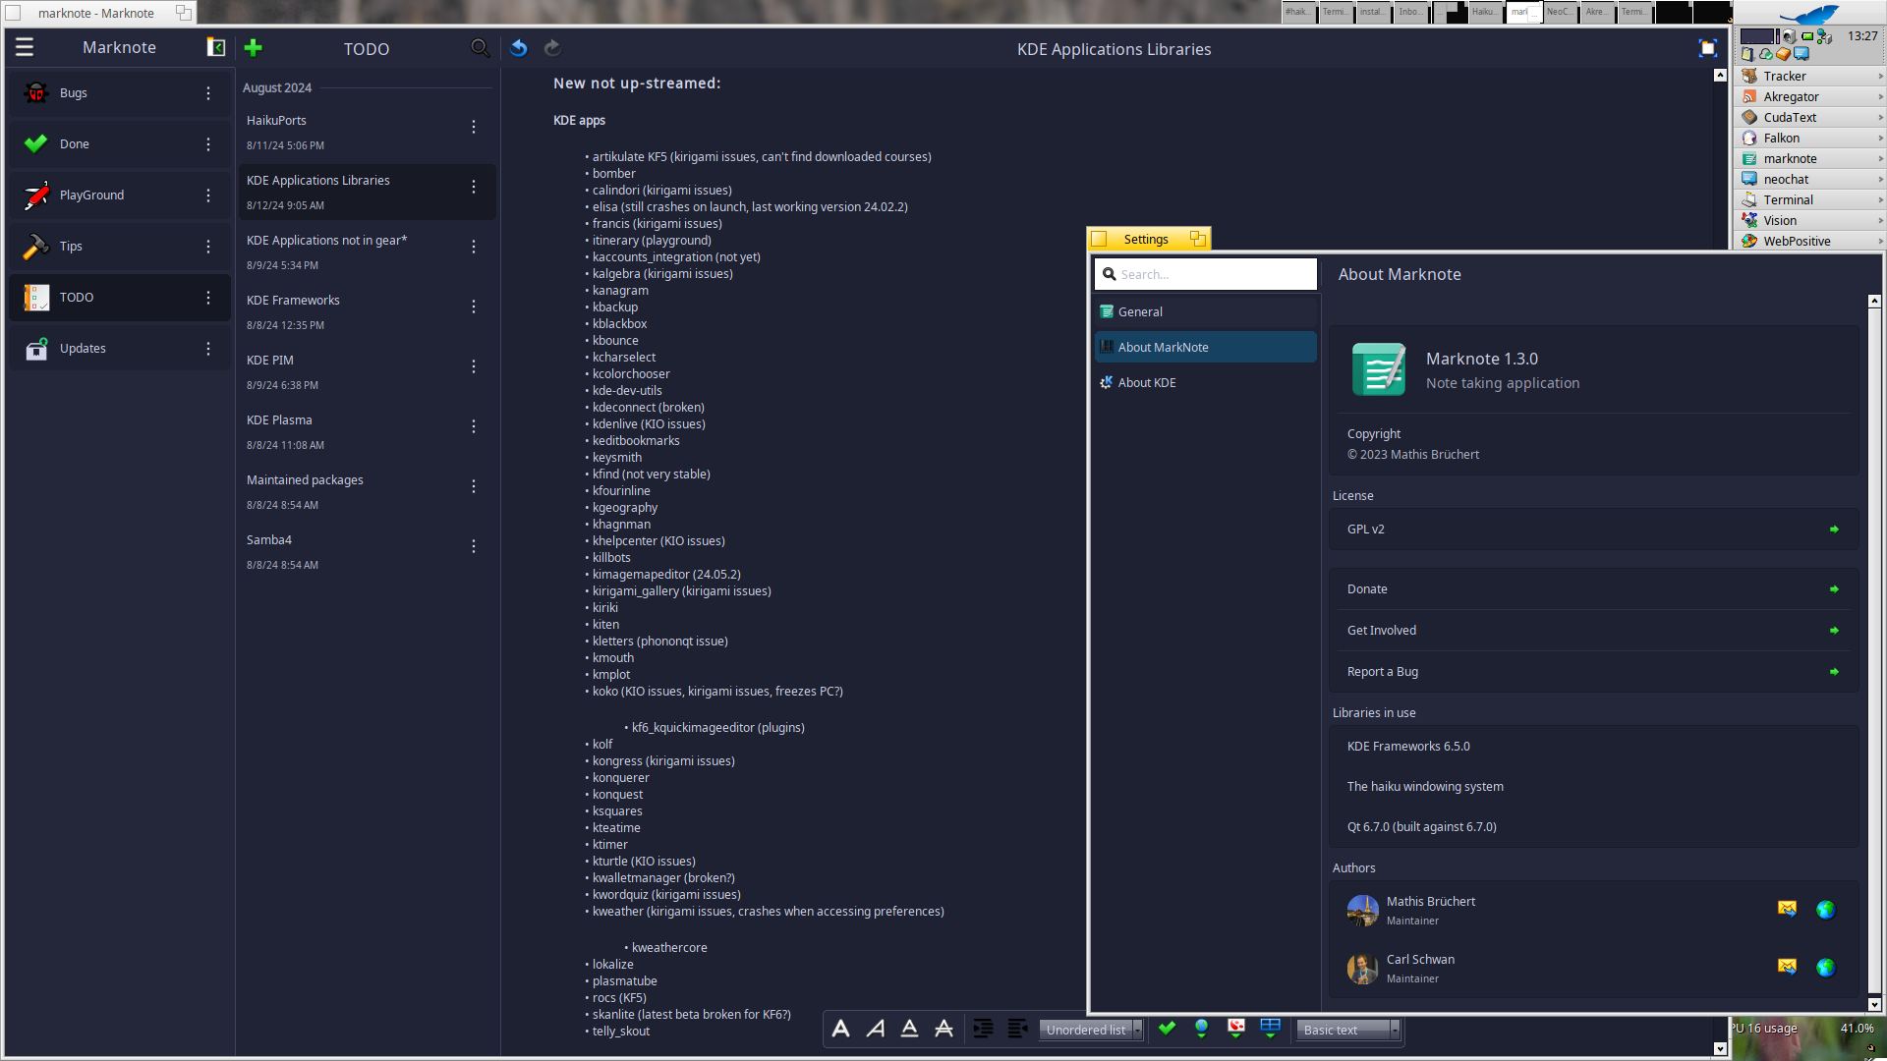Expand the Tracker submenu in Deskbar

[x=1879, y=76]
